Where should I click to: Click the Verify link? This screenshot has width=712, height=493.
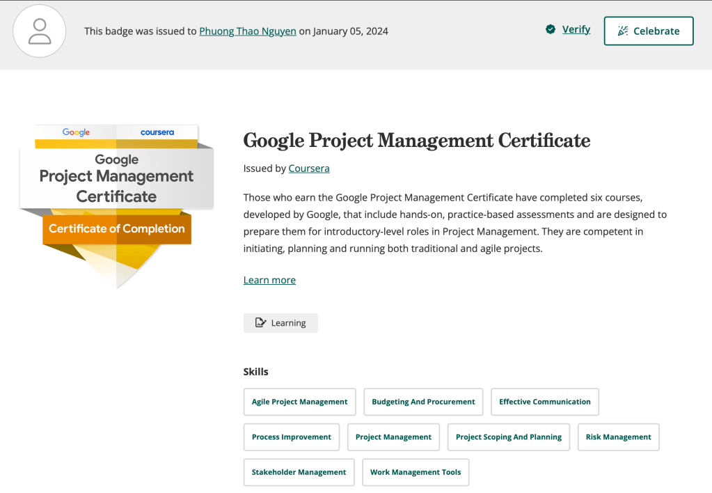point(576,29)
